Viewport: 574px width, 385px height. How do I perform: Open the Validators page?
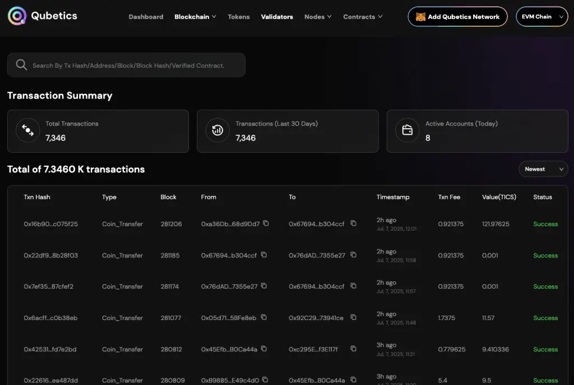(x=277, y=17)
